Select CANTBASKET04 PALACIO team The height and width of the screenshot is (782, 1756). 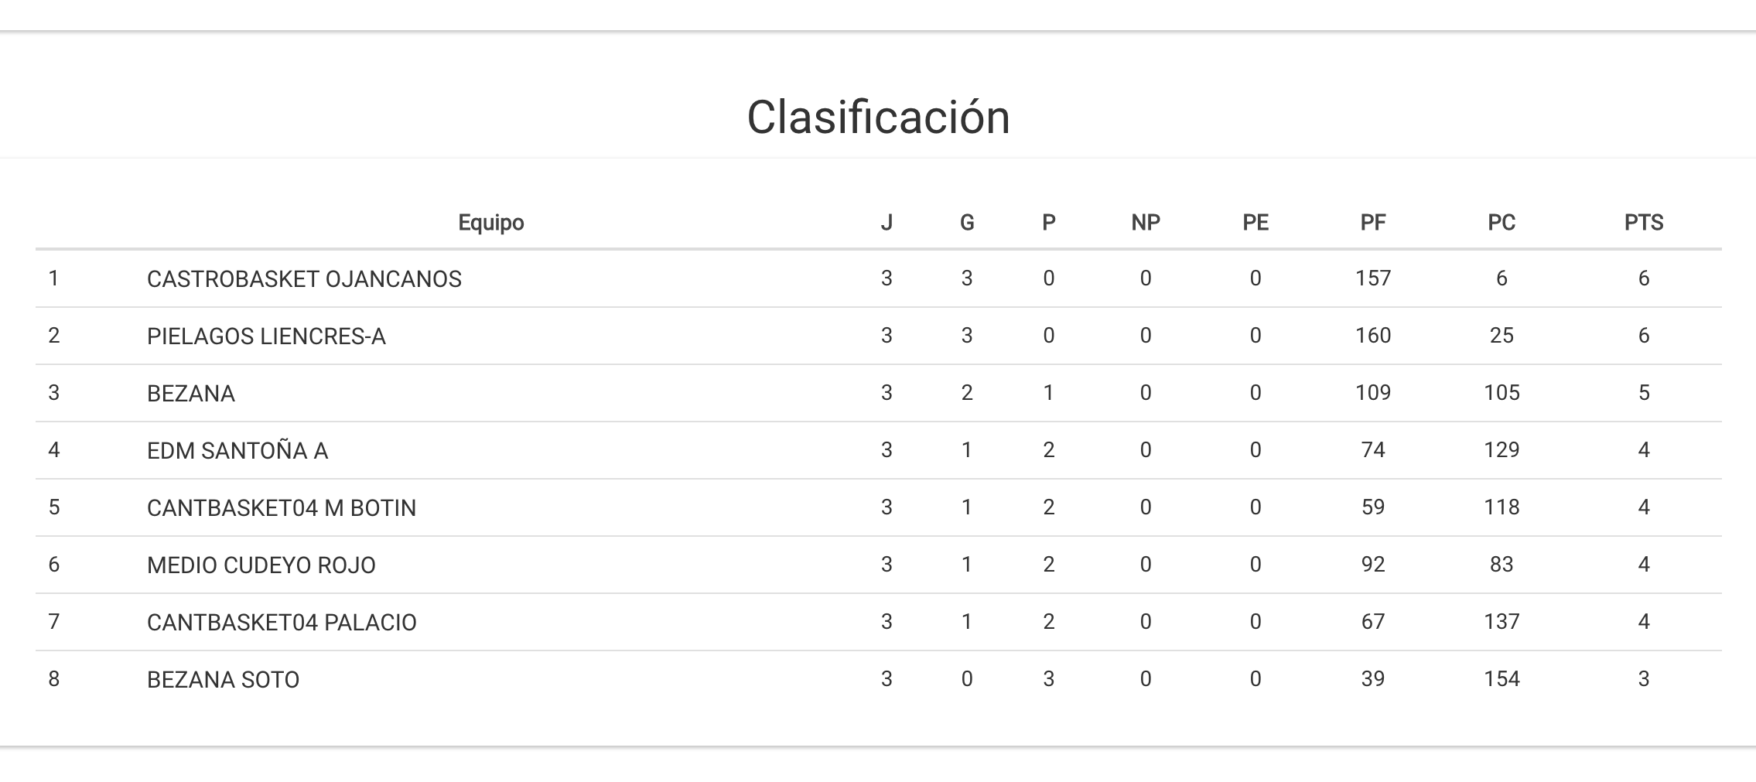(x=282, y=623)
